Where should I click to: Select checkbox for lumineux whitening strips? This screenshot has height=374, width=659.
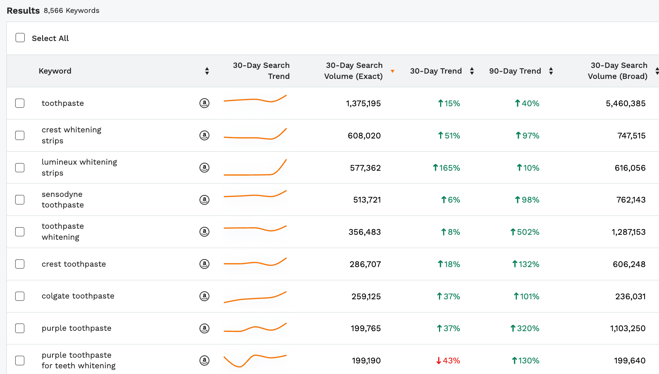tap(20, 168)
